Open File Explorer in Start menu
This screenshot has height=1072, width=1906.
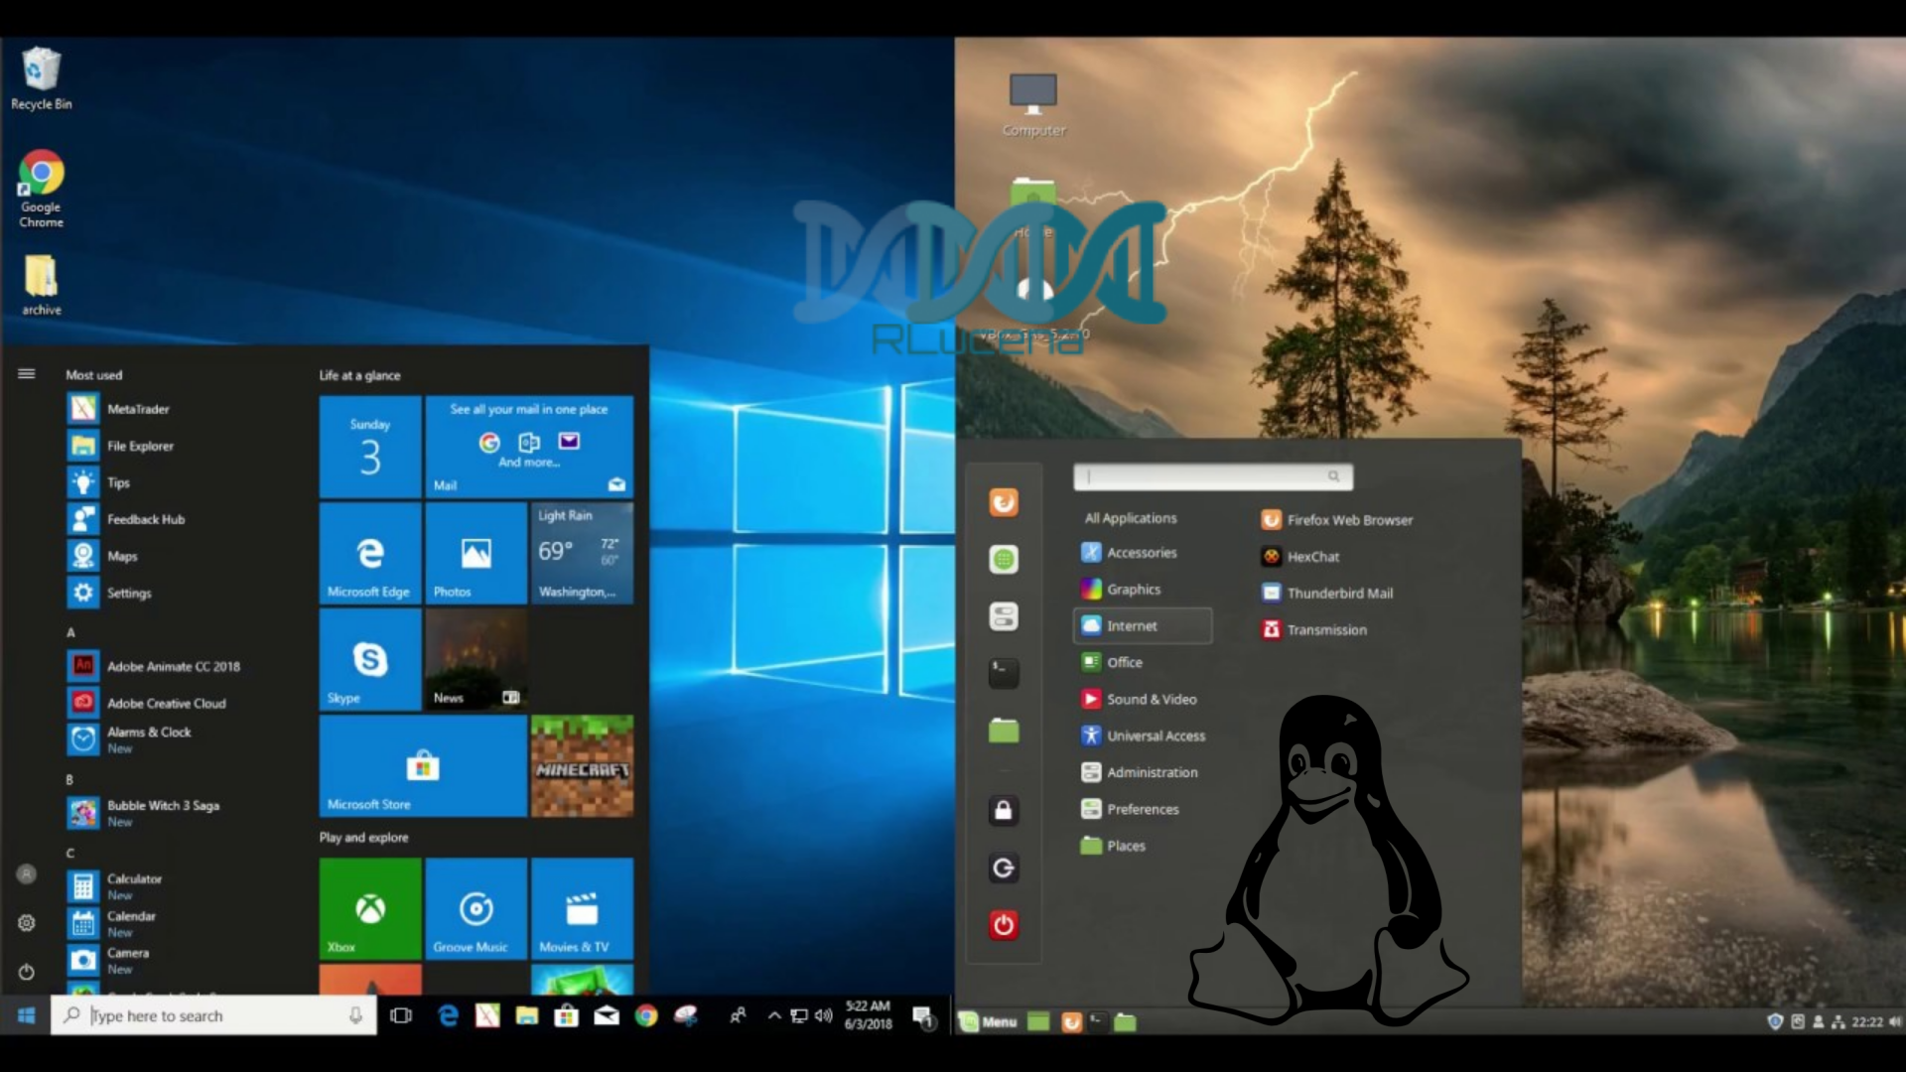tap(121, 446)
